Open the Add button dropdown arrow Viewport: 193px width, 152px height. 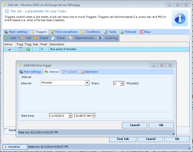pyautogui.click(x=19, y=38)
